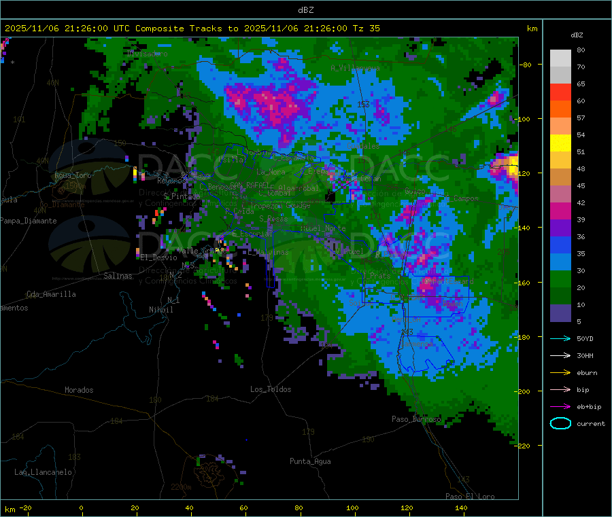
Task: Click the 'Guadales' map label
Action: click(x=363, y=146)
